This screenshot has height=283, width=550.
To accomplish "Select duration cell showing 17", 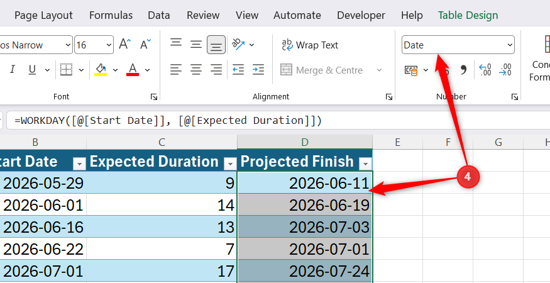I will [x=162, y=271].
